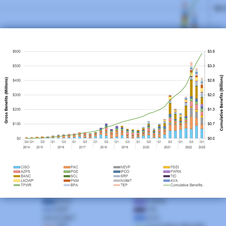The height and width of the screenshot is (226, 226).
Task: Select the PWRX legend item
Action: click(x=175, y=171)
